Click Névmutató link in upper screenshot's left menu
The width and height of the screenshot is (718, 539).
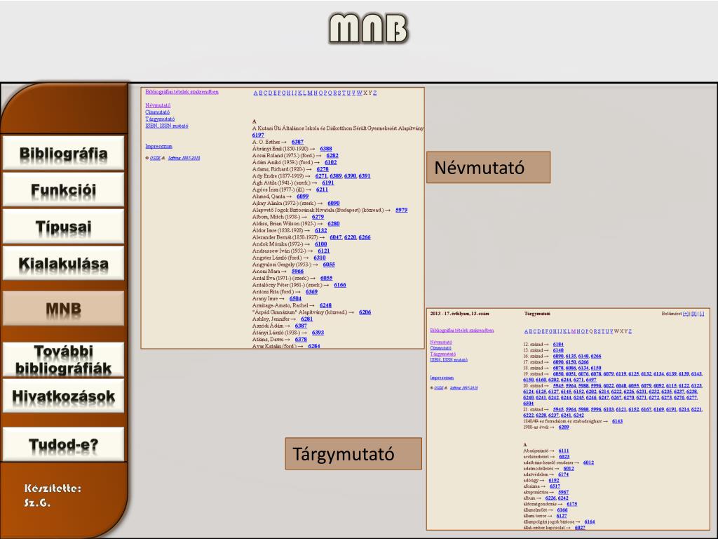[x=158, y=105]
